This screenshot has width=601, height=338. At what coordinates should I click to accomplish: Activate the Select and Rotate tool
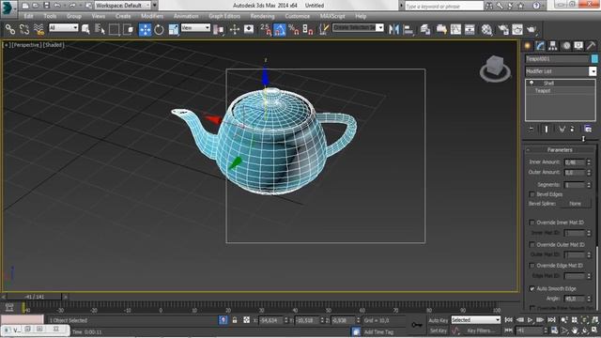tap(159, 29)
